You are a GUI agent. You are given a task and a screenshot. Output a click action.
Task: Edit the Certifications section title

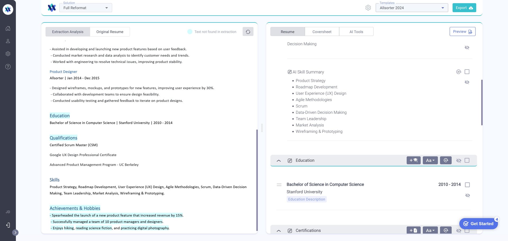click(x=290, y=231)
